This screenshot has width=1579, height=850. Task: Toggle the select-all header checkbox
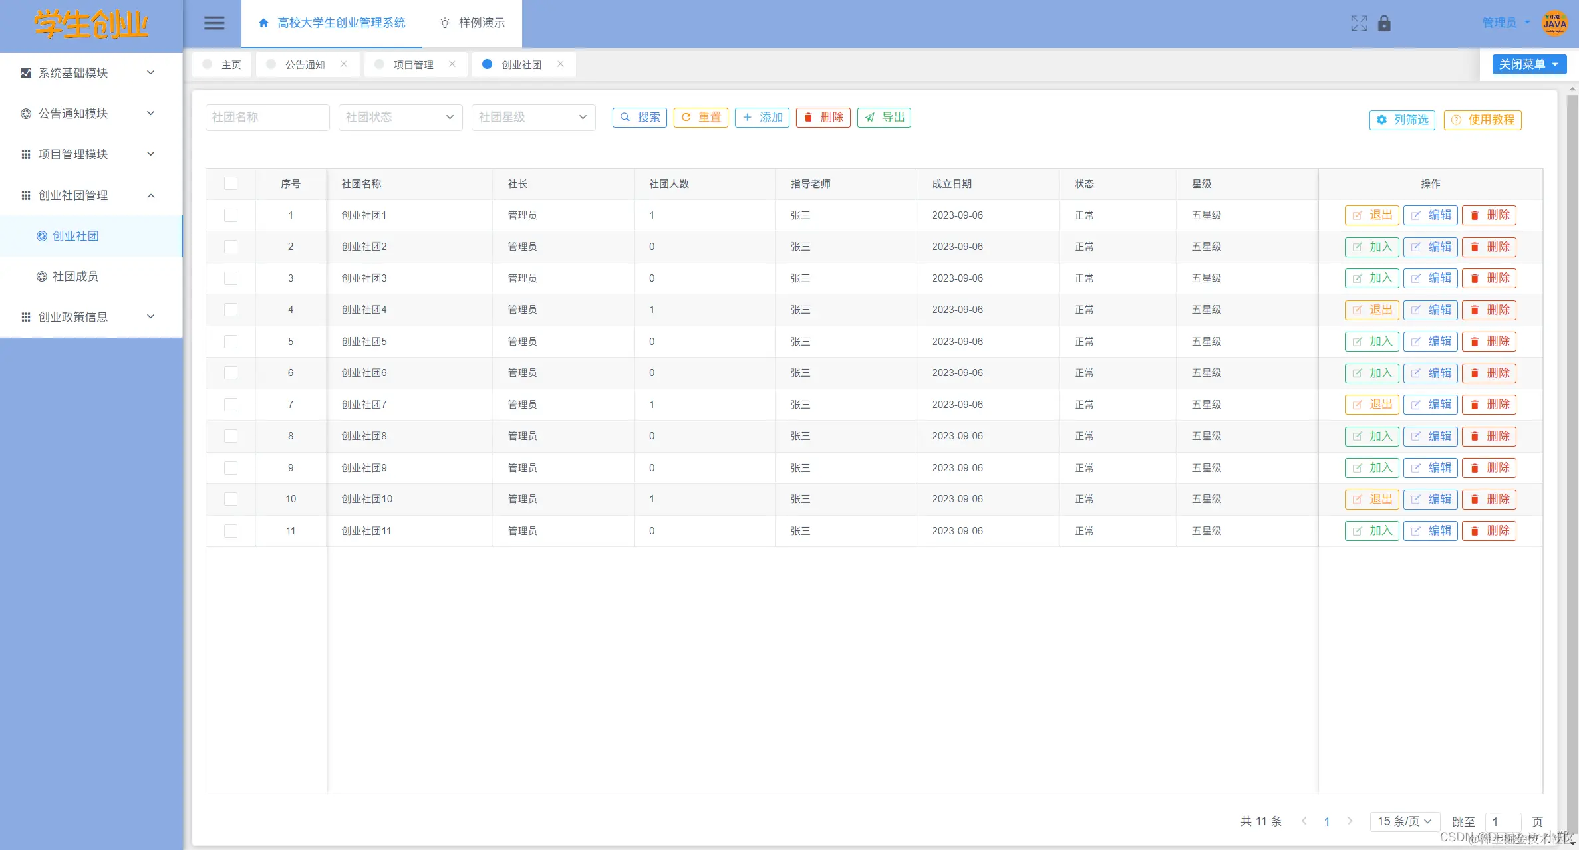pos(231,183)
